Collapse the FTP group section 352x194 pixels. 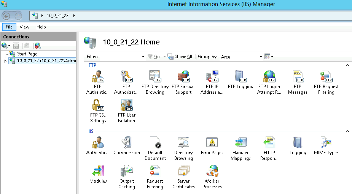[x=347, y=65]
